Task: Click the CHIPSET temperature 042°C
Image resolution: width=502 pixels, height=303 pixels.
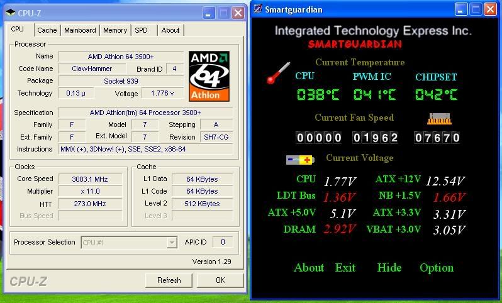Action: coord(436,95)
